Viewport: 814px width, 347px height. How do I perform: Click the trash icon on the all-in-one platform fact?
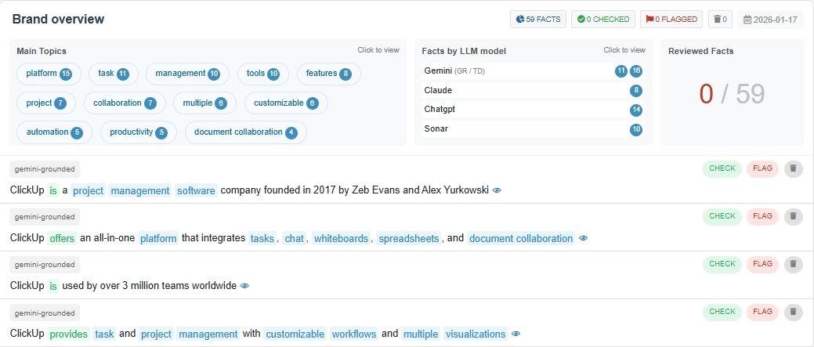pyautogui.click(x=793, y=216)
